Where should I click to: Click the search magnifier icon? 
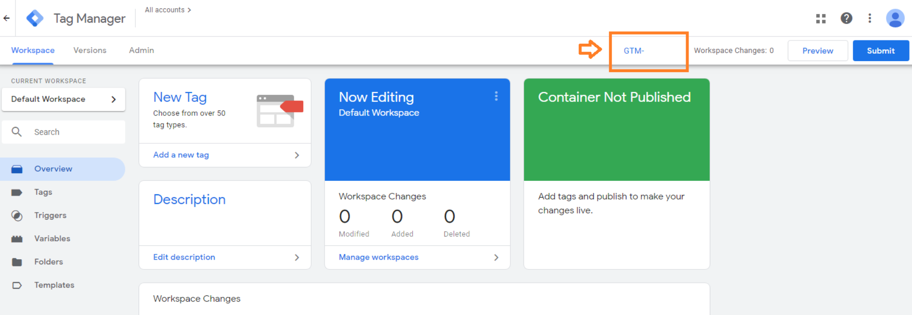[17, 132]
